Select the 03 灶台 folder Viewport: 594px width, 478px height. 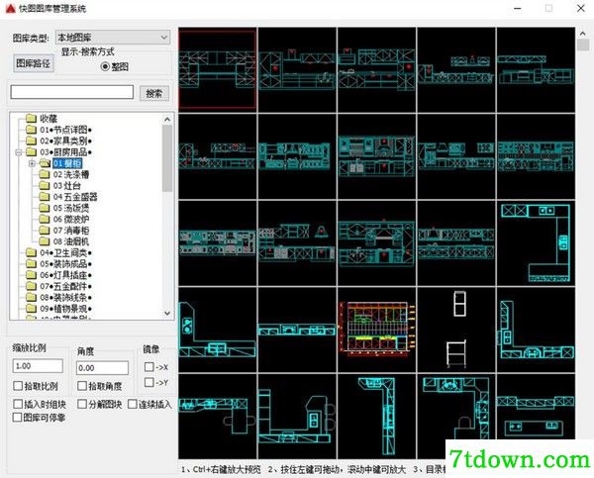tap(66, 186)
